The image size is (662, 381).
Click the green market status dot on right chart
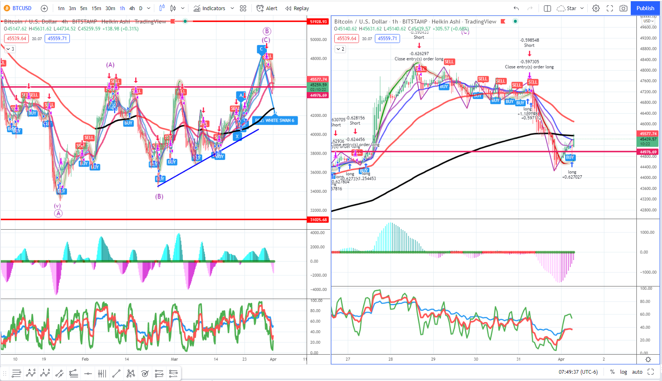tap(515, 22)
